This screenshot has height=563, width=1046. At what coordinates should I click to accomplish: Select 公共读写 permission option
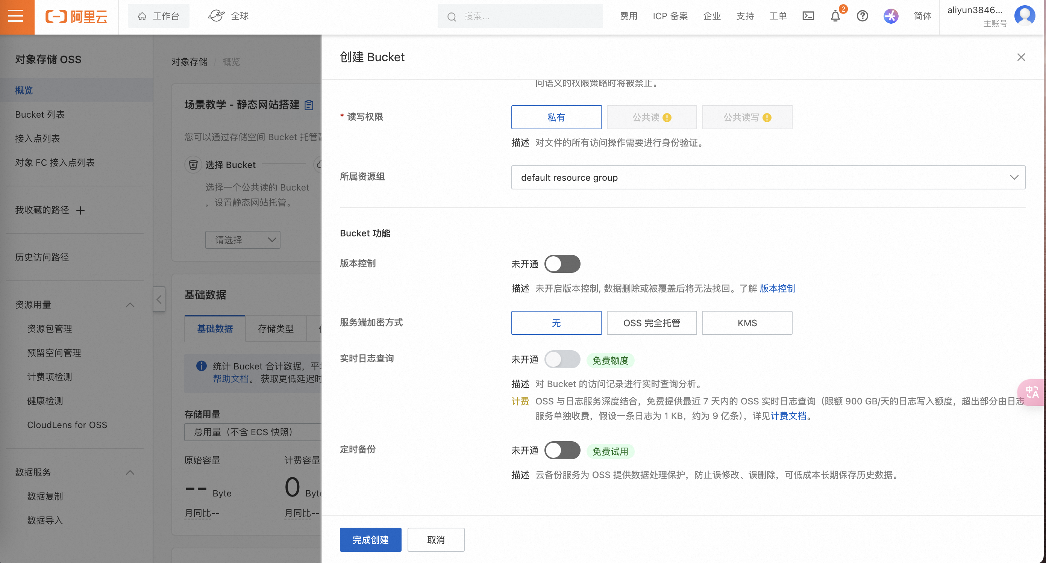(x=747, y=117)
